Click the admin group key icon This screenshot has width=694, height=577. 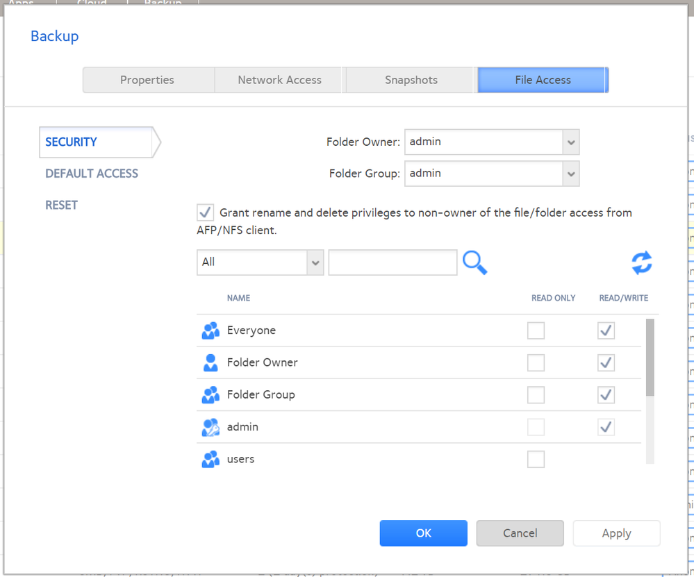tap(210, 427)
